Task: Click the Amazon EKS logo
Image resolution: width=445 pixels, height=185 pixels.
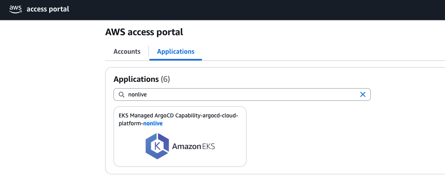Action: (180, 146)
